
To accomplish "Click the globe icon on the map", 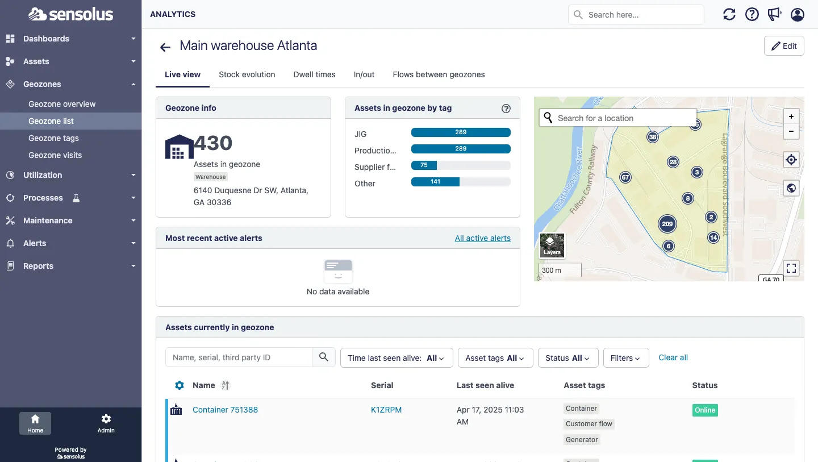I will 791,188.
